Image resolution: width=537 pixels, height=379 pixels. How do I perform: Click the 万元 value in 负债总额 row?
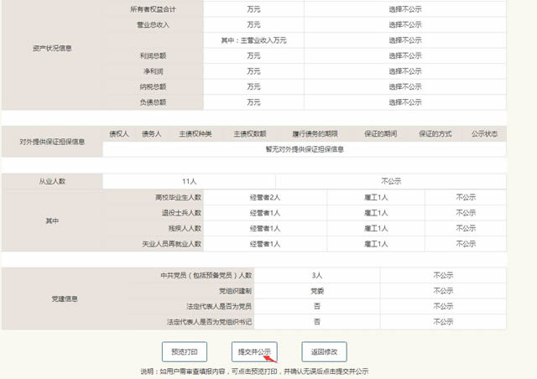pyautogui.click(x=253, y=102)
